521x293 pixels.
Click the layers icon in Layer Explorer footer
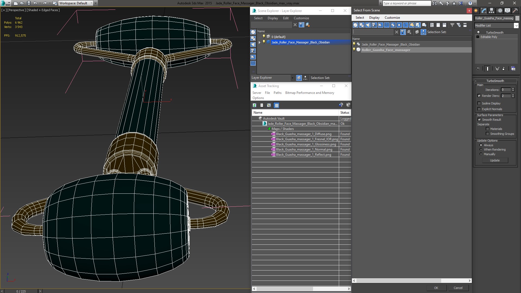pyautogui.click(x=299, y=78)
